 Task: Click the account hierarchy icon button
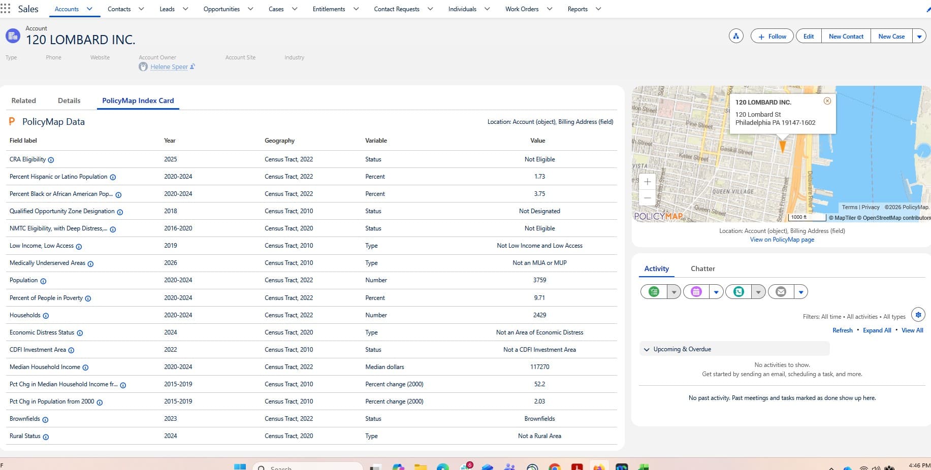[736, 36]
